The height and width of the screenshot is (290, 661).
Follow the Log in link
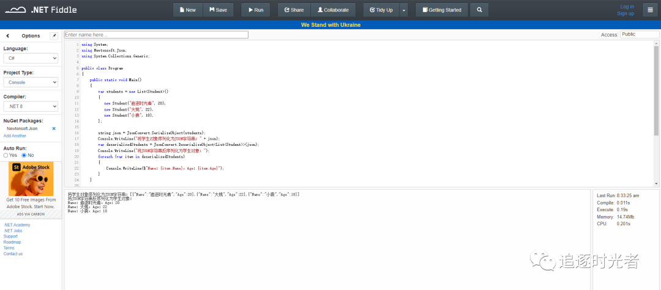click(627, 7)
